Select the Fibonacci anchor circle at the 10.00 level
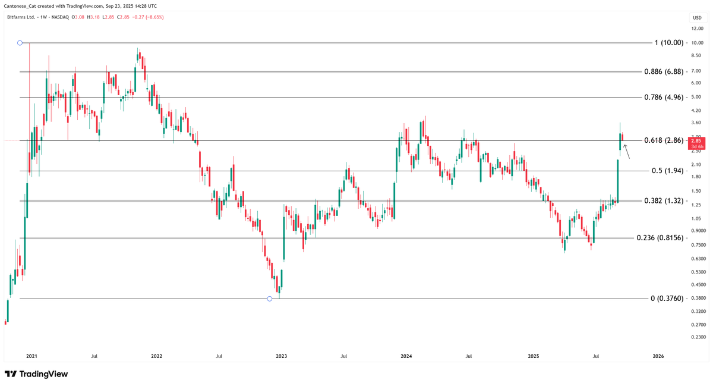Image resolution: width=713 pixels, height=386 pixels. [x=20, y=43]
